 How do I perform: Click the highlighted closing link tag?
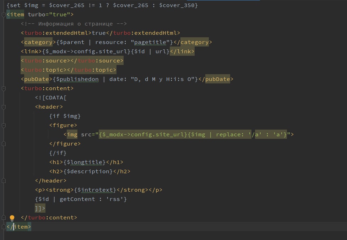182,51
